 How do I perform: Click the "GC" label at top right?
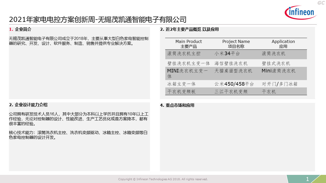click(321, 3)
